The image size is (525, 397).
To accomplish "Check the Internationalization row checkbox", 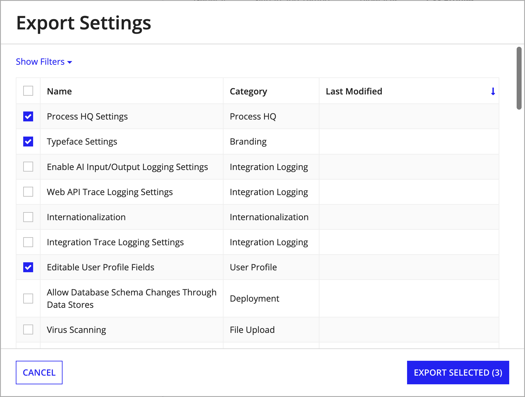I will [28, 217].
